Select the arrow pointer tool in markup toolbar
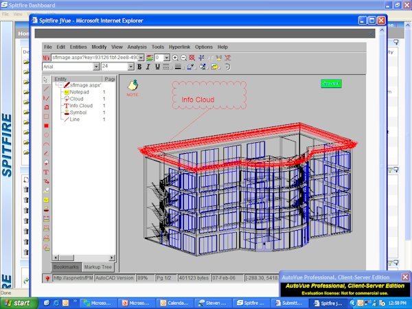Viewport: 412px width, 309px height. 46,80
